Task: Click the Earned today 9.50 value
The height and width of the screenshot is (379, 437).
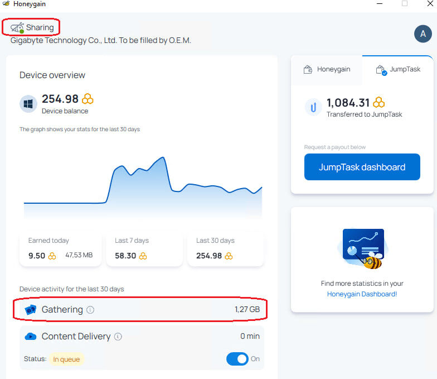Action: 37,256
